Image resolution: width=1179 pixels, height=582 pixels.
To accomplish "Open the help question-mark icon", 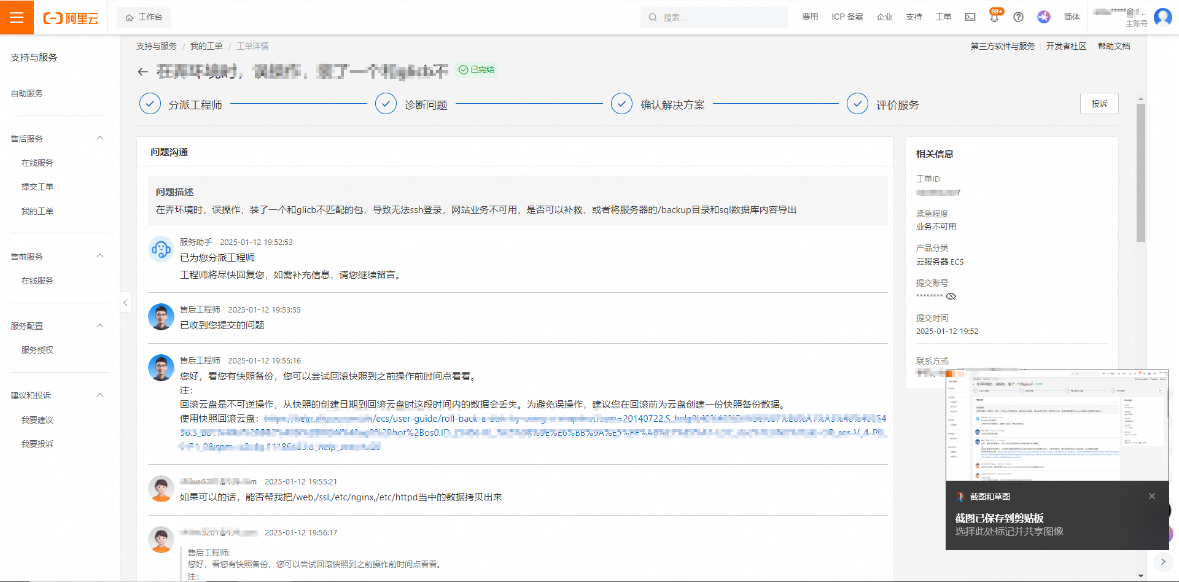I will (1018, 17).
